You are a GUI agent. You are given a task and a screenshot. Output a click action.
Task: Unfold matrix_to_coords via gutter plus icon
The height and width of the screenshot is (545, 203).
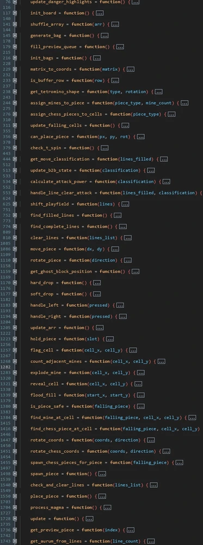click(x=15, y=69)
